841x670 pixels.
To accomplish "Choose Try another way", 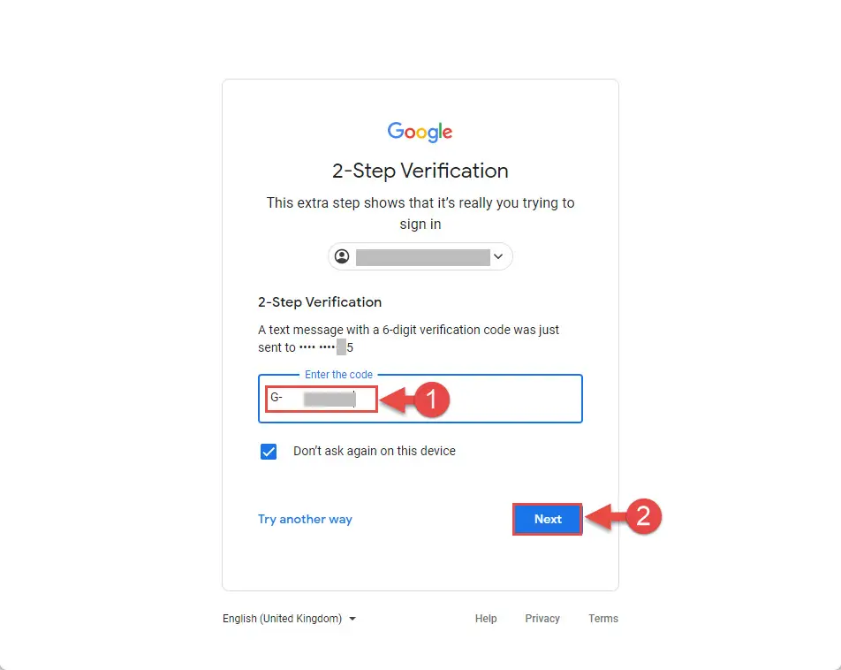I will coord(305,519).
